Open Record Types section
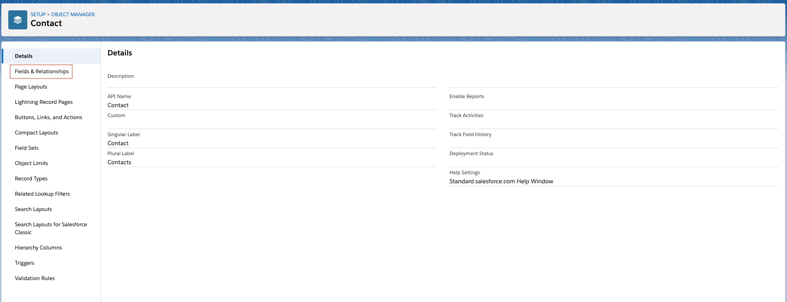 [x=31, y=179]
